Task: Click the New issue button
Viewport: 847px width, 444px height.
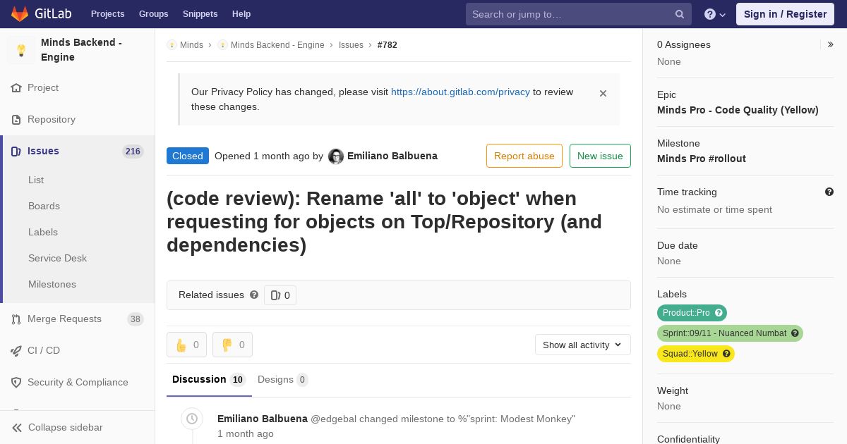Action: click(x=600, y=156)
